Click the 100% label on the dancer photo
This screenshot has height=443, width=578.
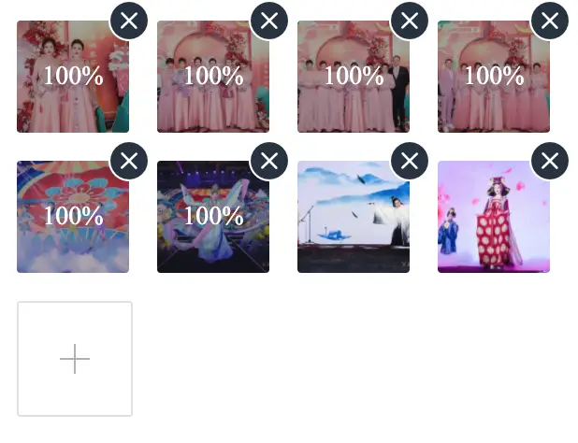click(x=213, y=216)
